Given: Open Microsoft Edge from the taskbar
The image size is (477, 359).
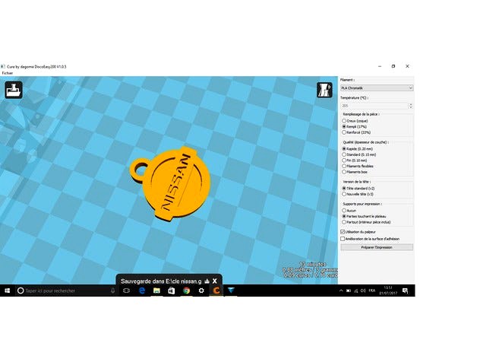Looking at the screenshot, I should coord(141,291).
